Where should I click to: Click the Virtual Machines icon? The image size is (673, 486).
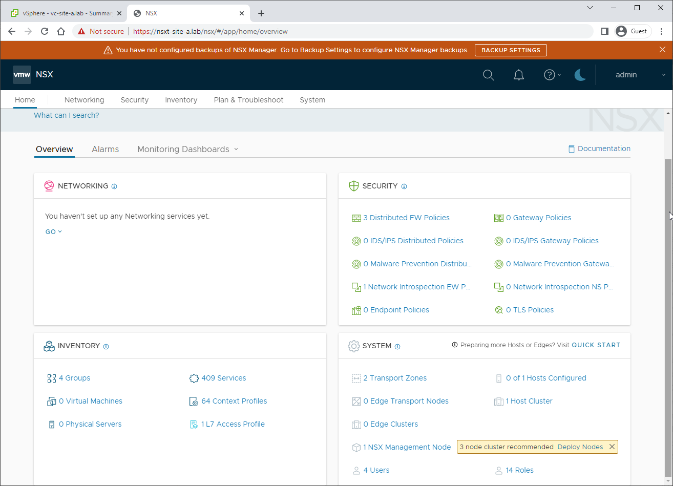pos(52,402)
